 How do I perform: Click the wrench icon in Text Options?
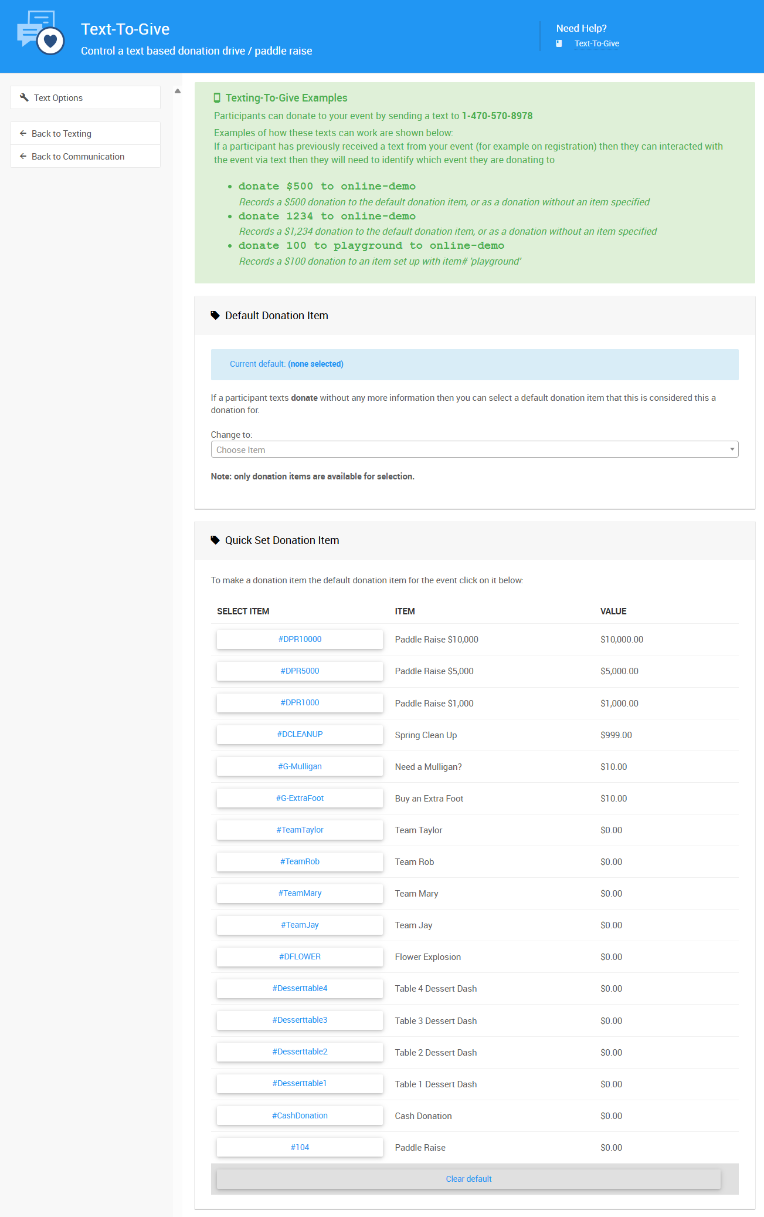coord(24,97)
